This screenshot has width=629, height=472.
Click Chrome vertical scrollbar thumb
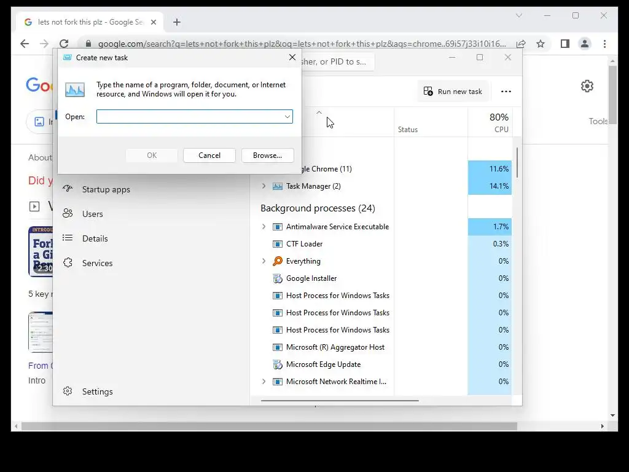[x=612, y=95]
